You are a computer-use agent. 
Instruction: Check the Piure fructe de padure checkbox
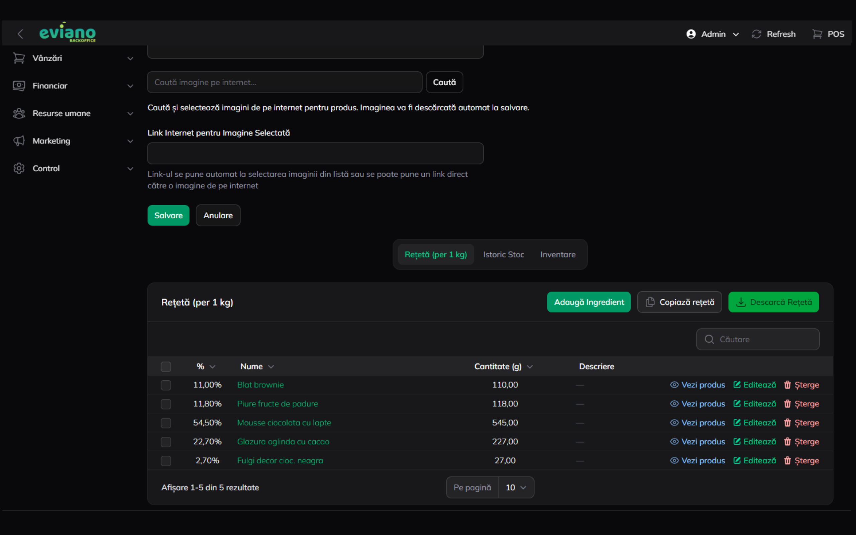coord(166,404)
